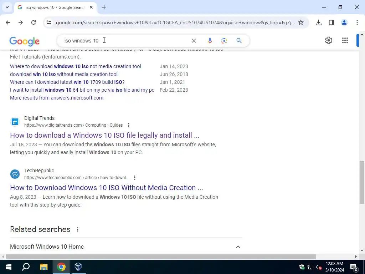Open "I want to install windows 10 64-bit" link
Image resolution: width=365 pixels, height=274 pixels.
[82, 90]
